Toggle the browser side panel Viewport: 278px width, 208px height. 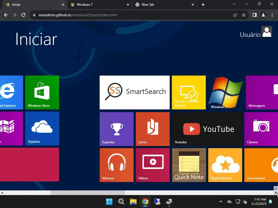click(x=255, y=15)
